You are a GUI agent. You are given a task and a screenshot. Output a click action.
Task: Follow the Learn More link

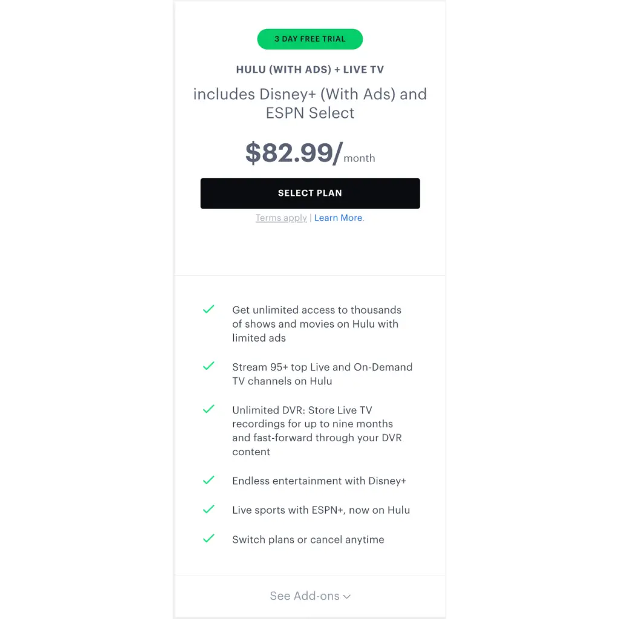tap(339, 218)
